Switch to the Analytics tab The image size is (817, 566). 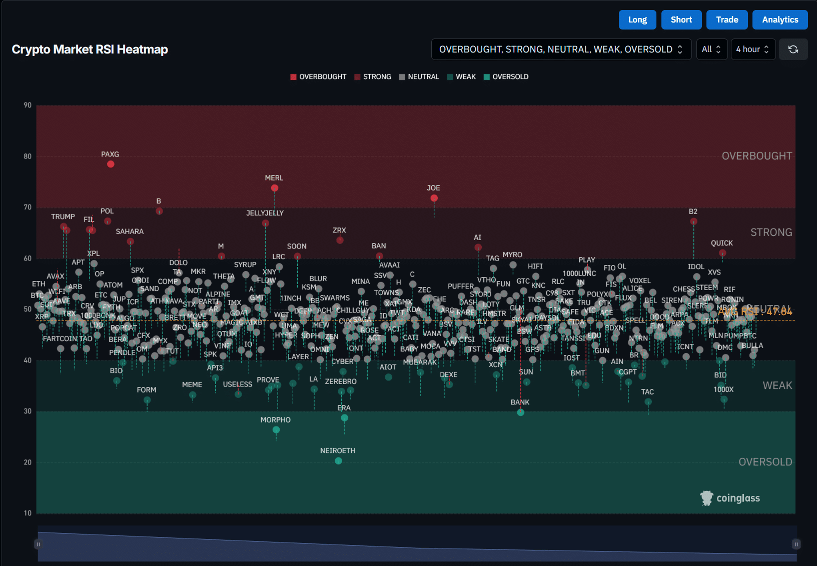779,19
